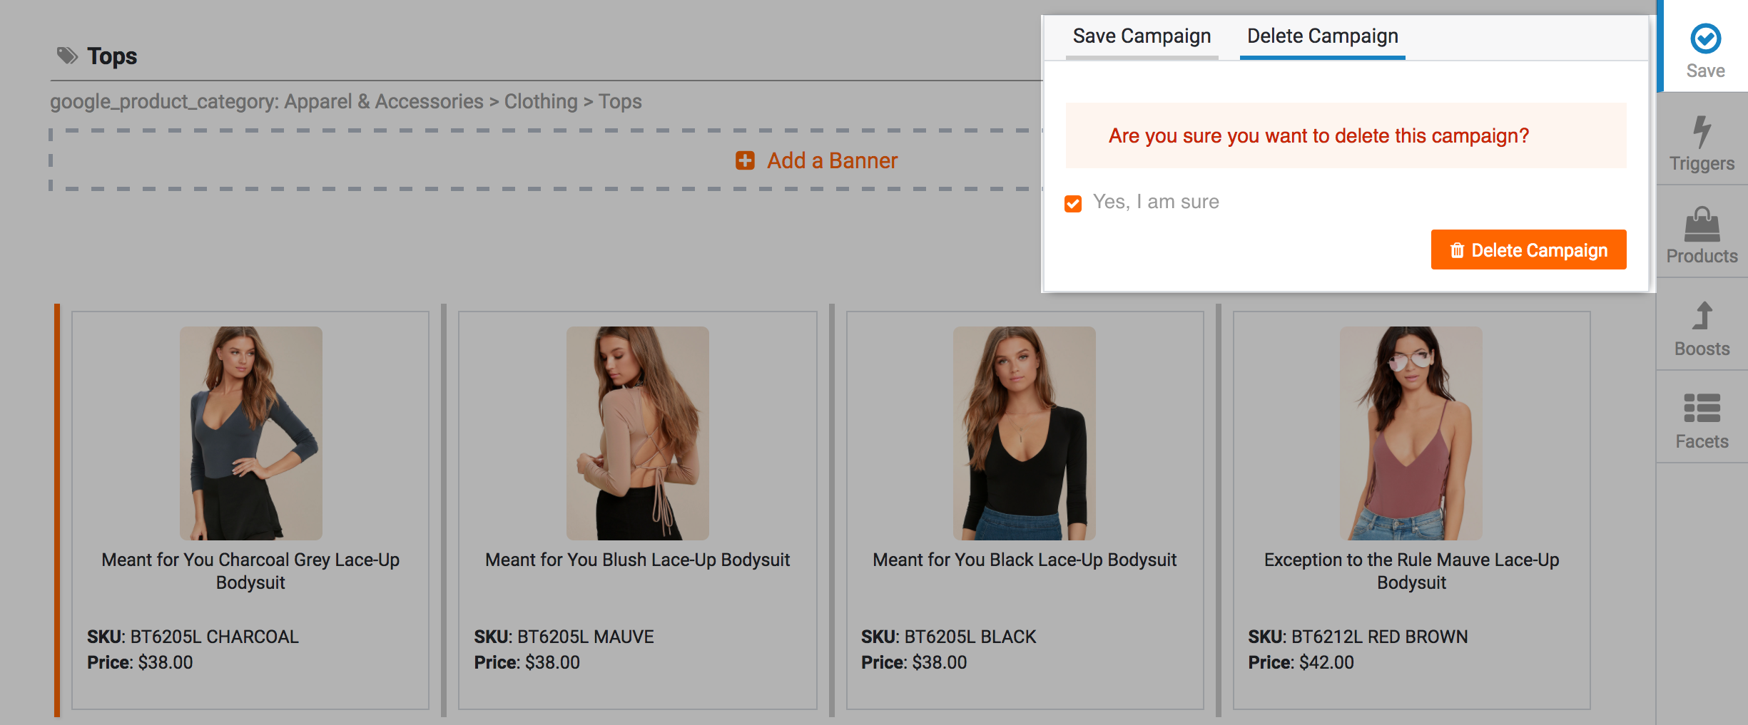The height and width of the screenshot is (725, 1748).
Task: Click the Mauve Lace-Up Bodysuit product image
Action: (1411, 433)
